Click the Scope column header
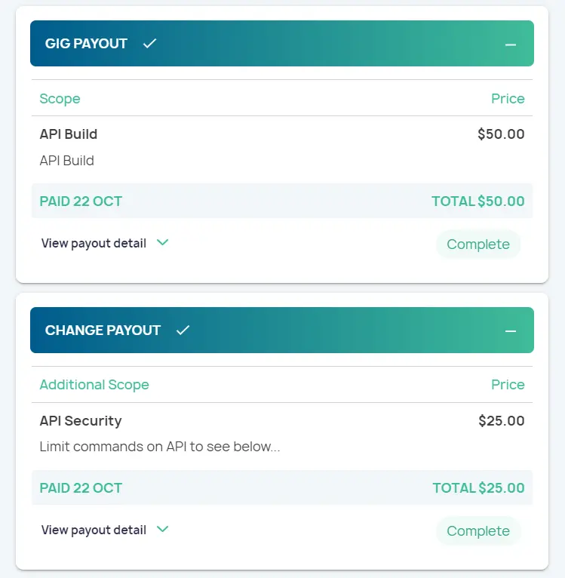The width and height of the screenshot is (565, 578). 60,99
